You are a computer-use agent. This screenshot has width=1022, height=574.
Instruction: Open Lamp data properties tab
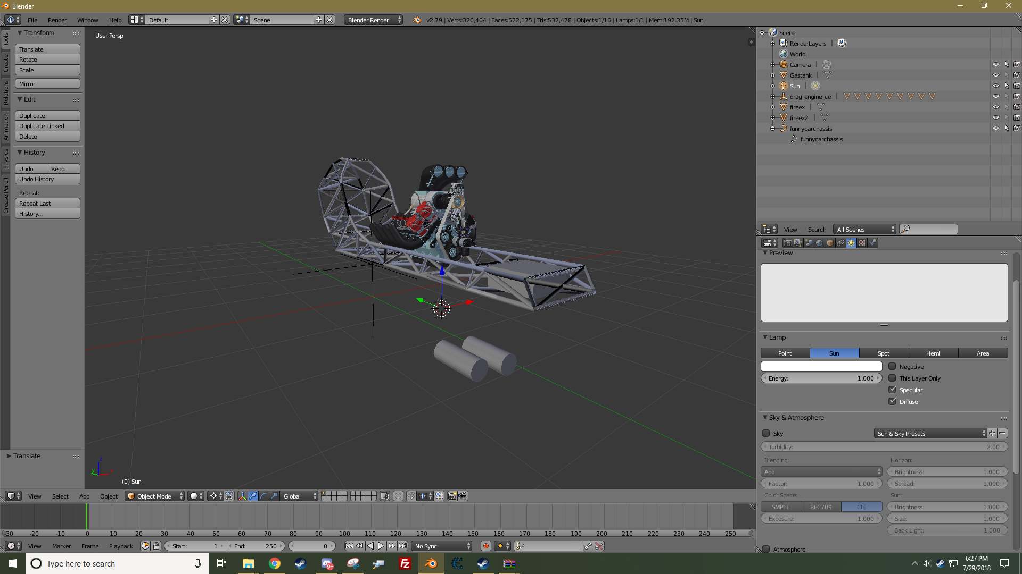click(851, 243)
